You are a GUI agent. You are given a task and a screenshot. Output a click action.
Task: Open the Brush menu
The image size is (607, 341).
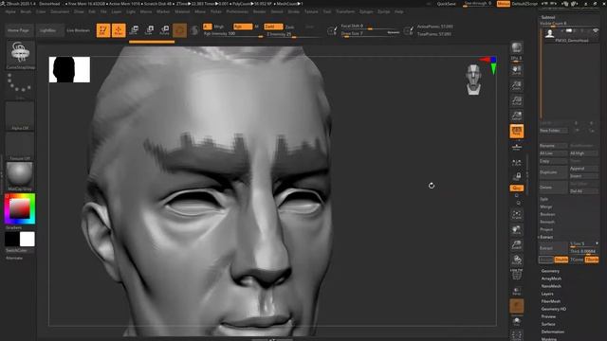(x=26, y=11)
